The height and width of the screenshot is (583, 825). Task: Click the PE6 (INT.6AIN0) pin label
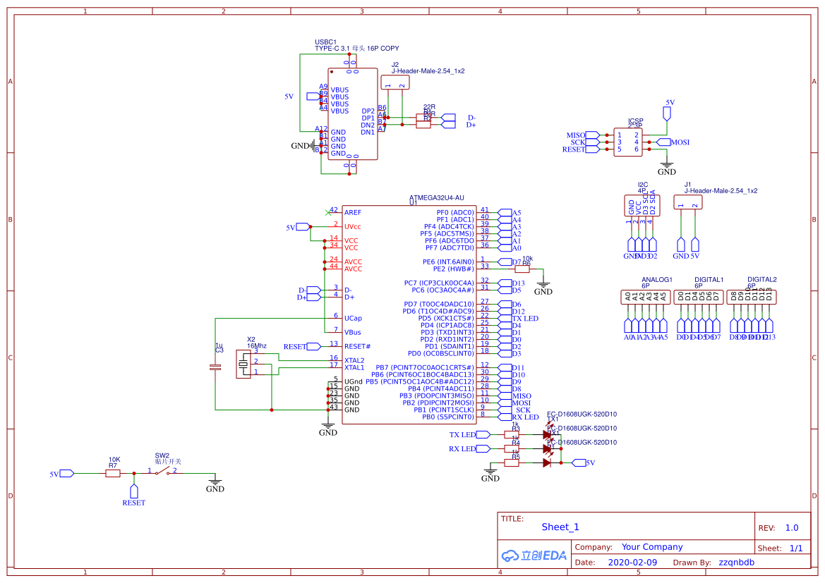(448, 262)
